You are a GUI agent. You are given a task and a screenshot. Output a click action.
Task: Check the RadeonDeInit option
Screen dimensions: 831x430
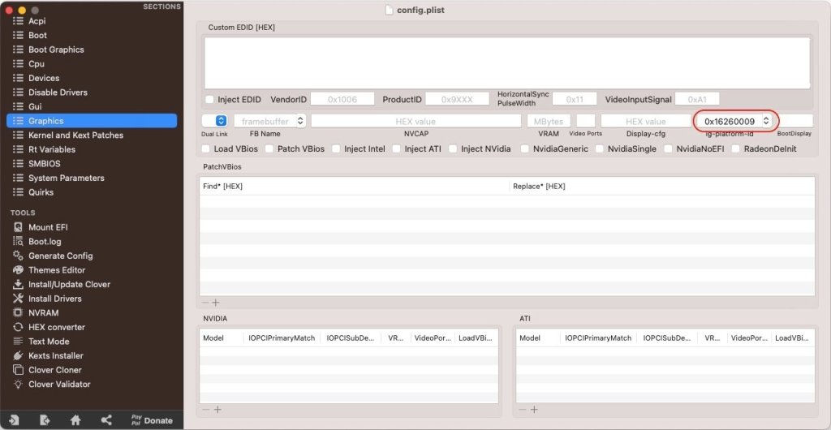735,148
